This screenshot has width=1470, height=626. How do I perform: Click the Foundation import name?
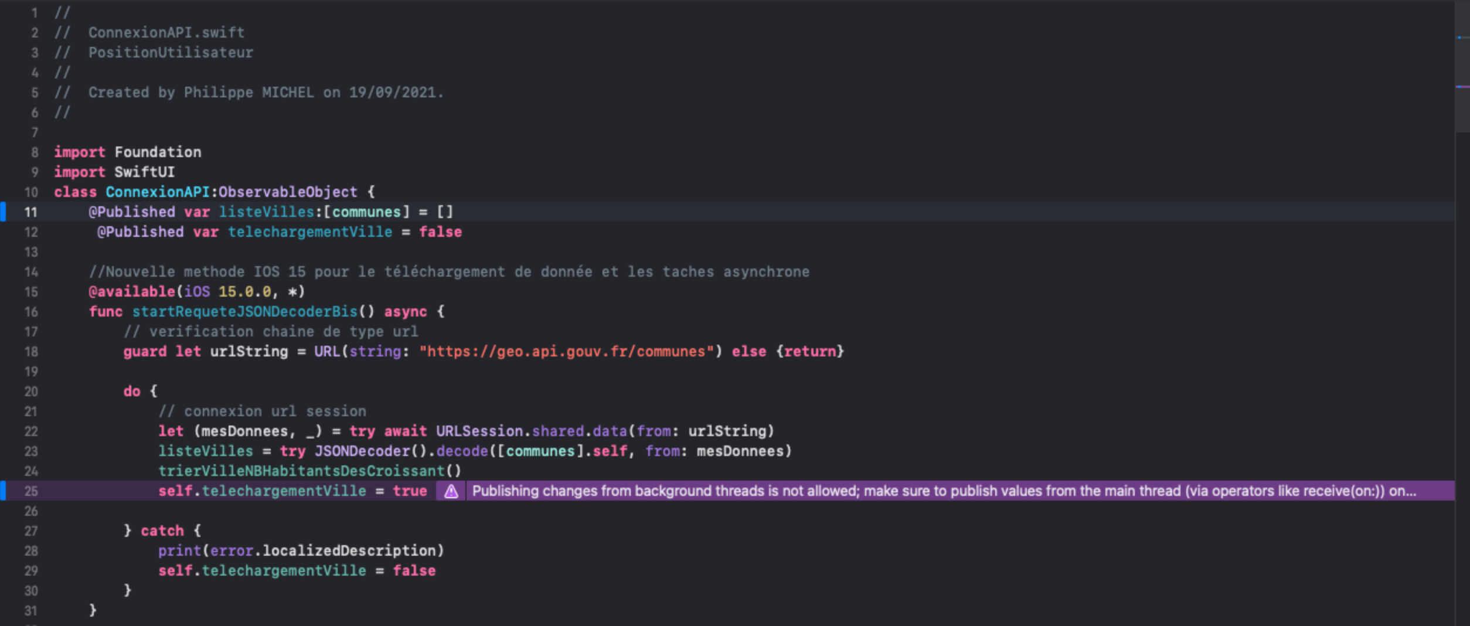tap(158, 152)
